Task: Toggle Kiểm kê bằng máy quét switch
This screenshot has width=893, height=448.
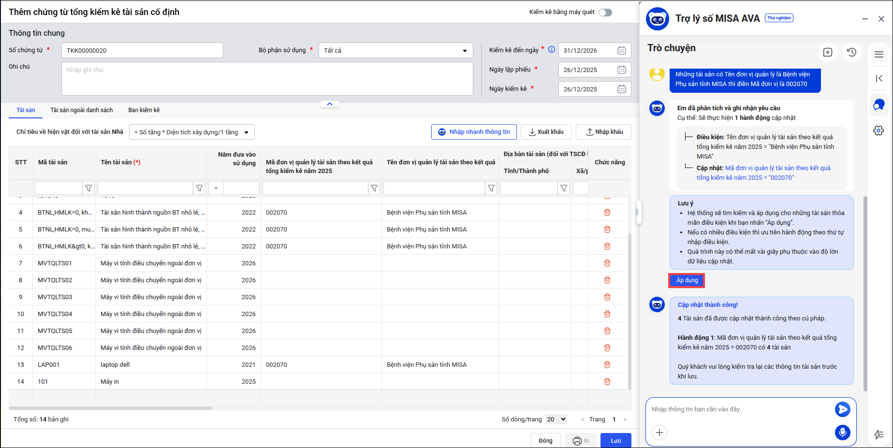Action: (605, 12)
